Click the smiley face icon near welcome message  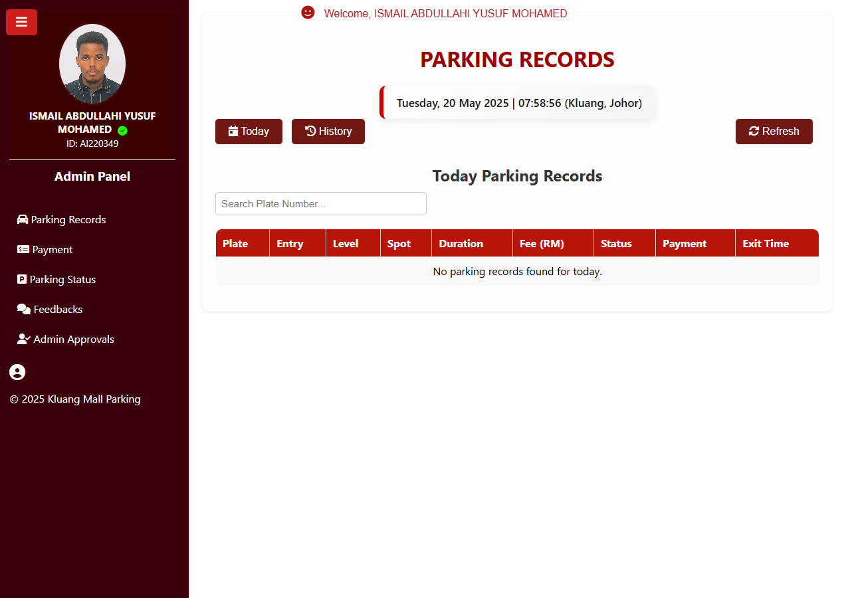(x=308, y=13)
